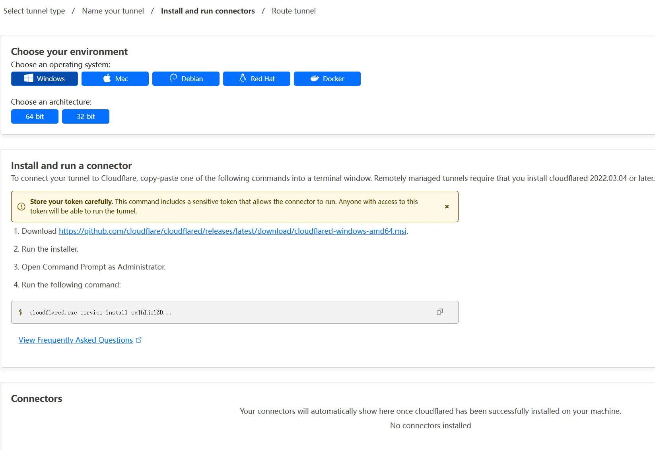This screenshot has width=655, height=450.
Task: Click the warning icon in token alert
Action: (21, 207)
